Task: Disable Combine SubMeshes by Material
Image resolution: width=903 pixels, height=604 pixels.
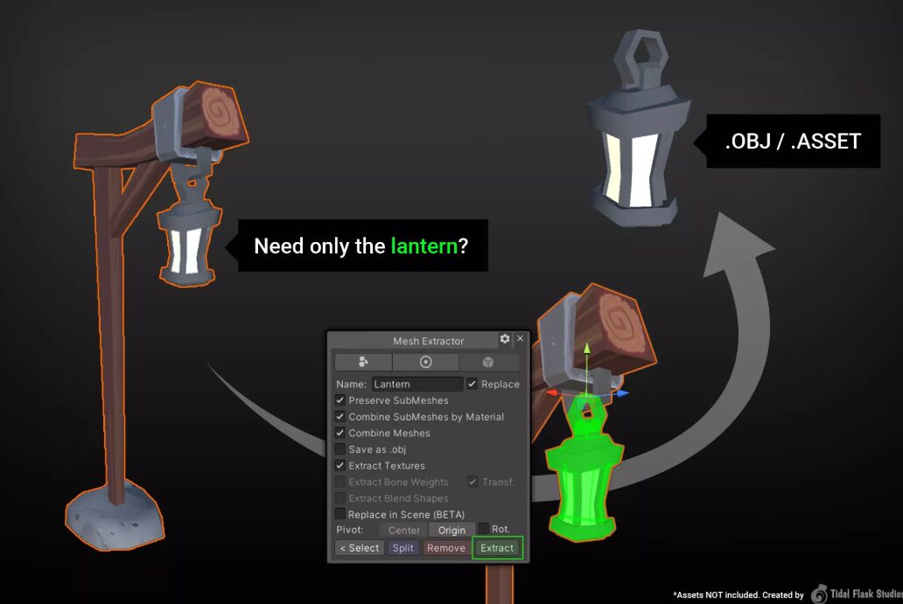Action: click(340, 417)
